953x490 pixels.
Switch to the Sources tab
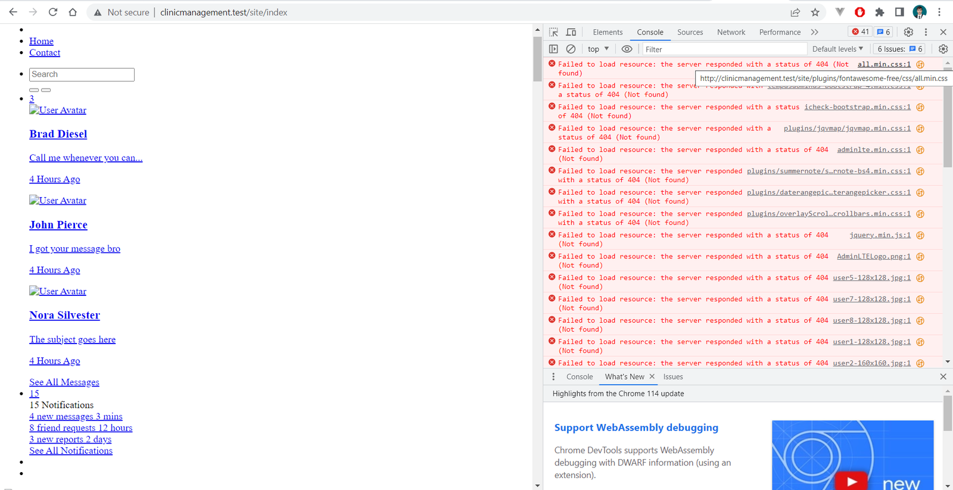[x=690, y=32]
